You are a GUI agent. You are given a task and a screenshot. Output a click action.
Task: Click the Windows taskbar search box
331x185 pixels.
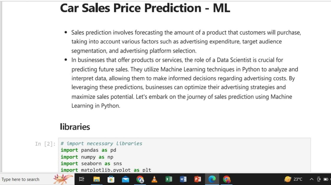pyautogui.click(x=24, y=179)
